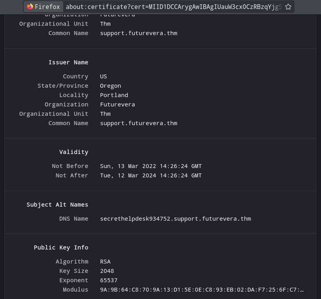
Task: Click the Firefox logo icon in address bar
Action: click(30, 7)
